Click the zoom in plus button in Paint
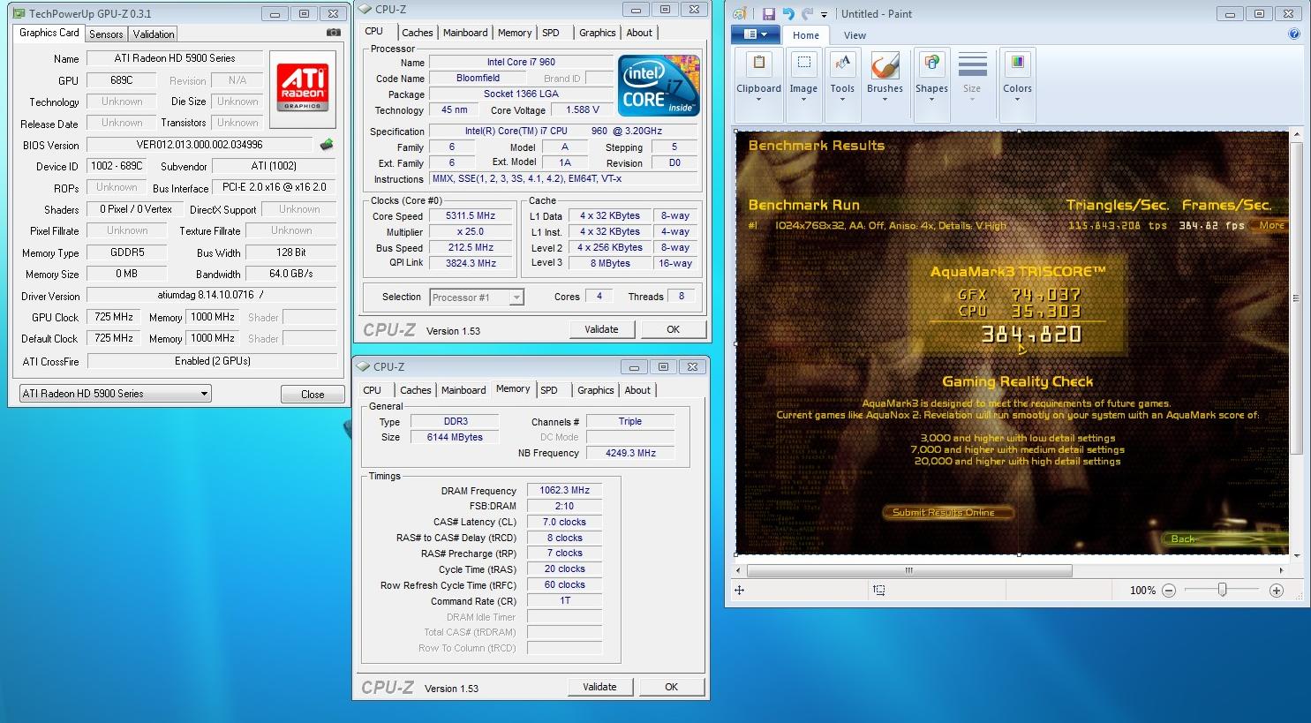 pos(1276,591)
